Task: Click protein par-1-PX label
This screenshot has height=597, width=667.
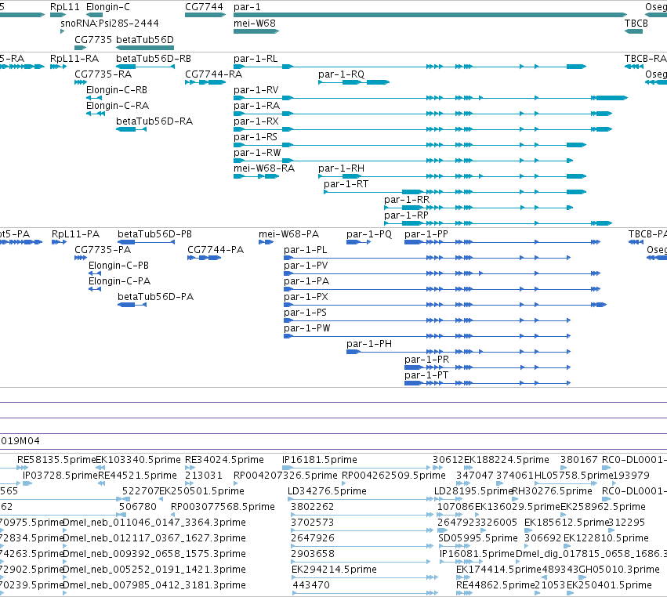Action: (x=306, y=297)
